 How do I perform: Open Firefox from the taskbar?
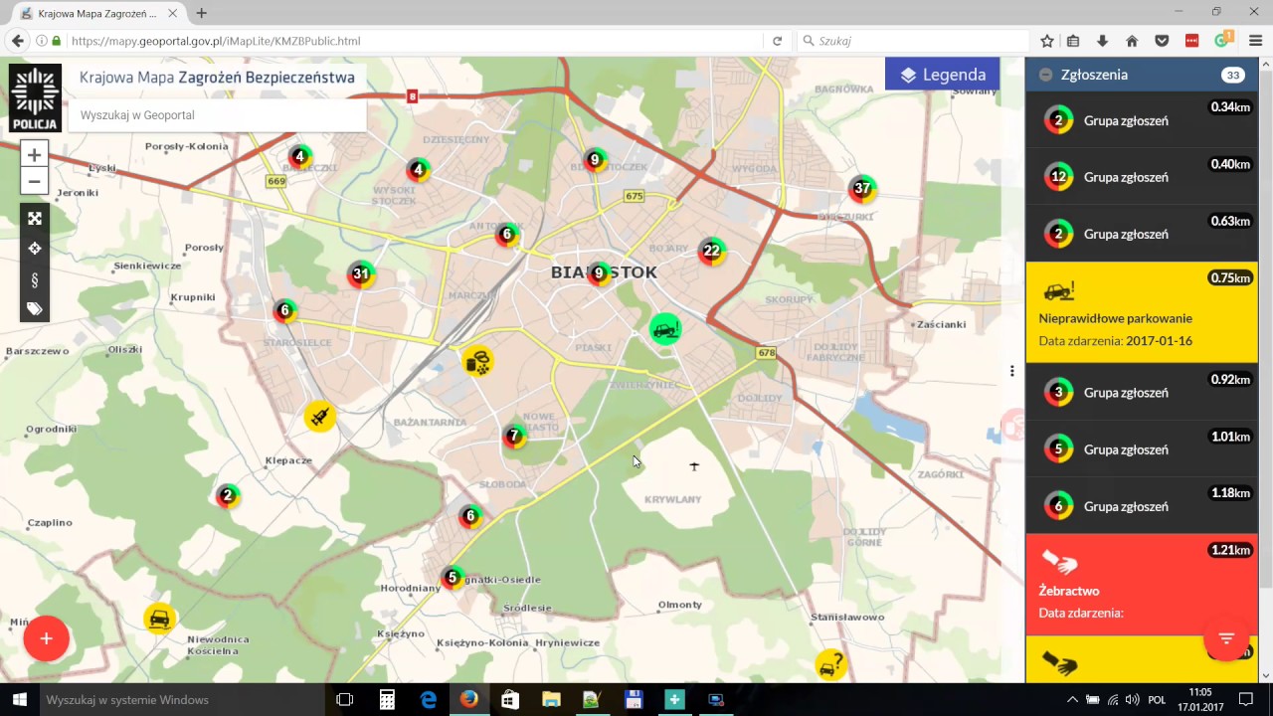(469, 700)
